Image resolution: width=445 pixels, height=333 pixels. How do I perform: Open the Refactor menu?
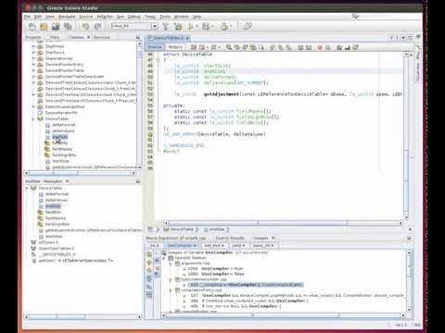(105, 17)
